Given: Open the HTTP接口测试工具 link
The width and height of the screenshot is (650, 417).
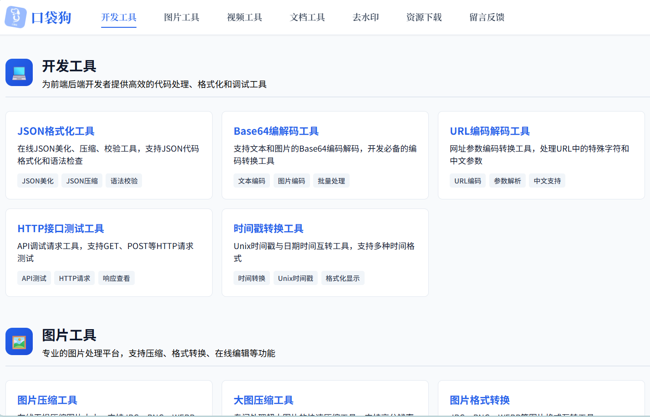Looking at the screenshot, I should tap(60, 229).
